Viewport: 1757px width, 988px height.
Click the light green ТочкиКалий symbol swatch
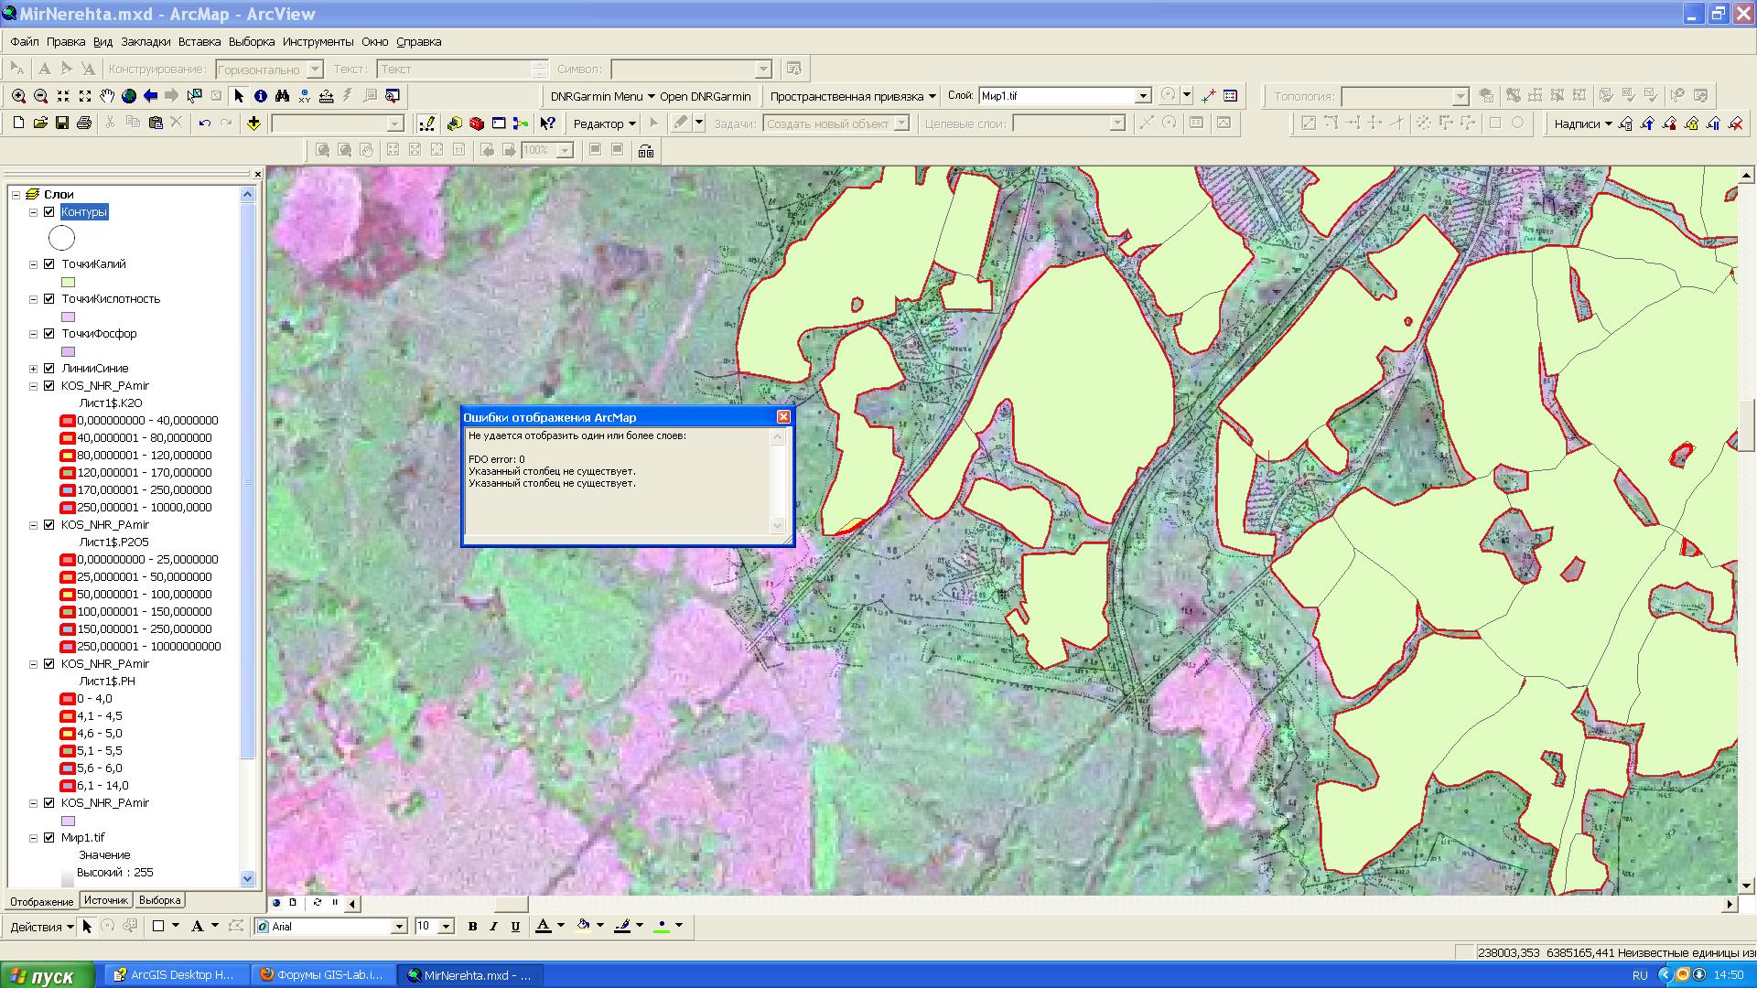[68, 282]
